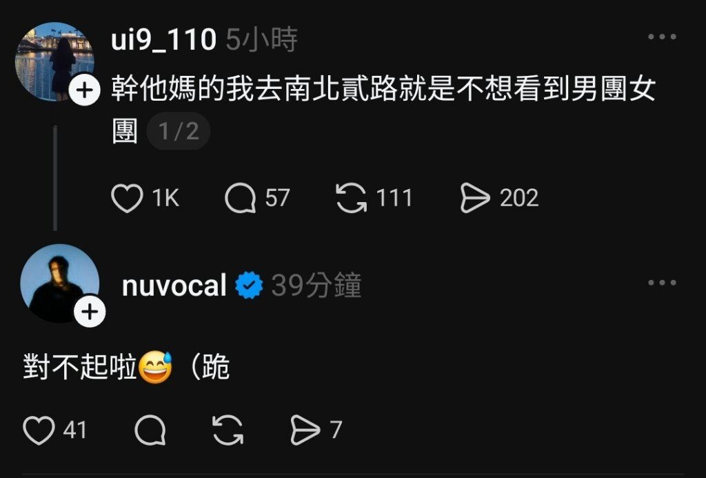Viewport: 706px width, 478px height.
Task: Open more options for nuvocal's reply
Action: (x=662, y=283)
